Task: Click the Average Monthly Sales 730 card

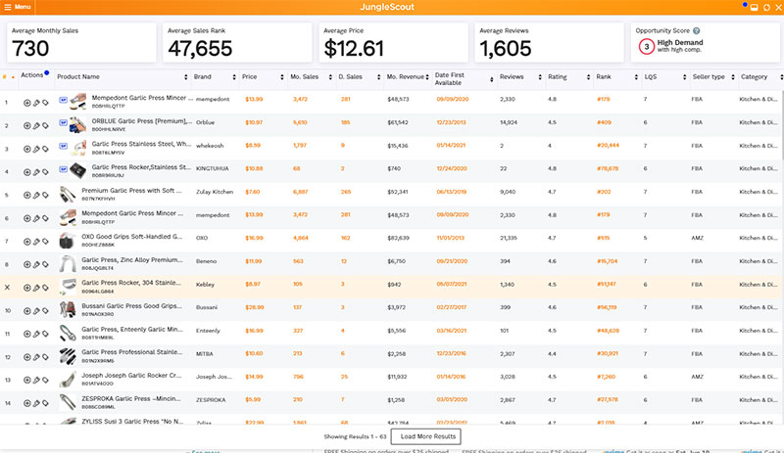Action: (x=81, y=42)
